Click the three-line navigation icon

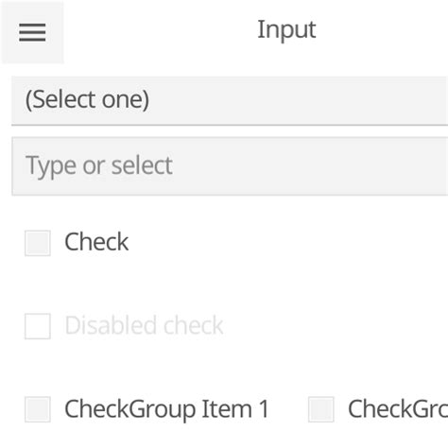click(x=32, y=32)
